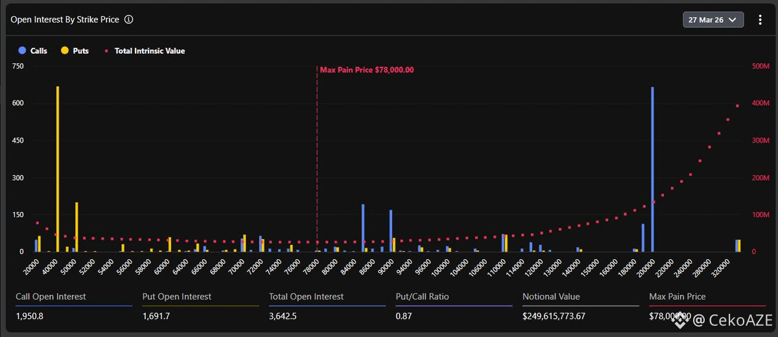Click the tall yellow put bar near 40000
This screenshot has width=778, height=337.
click(58, 168)
